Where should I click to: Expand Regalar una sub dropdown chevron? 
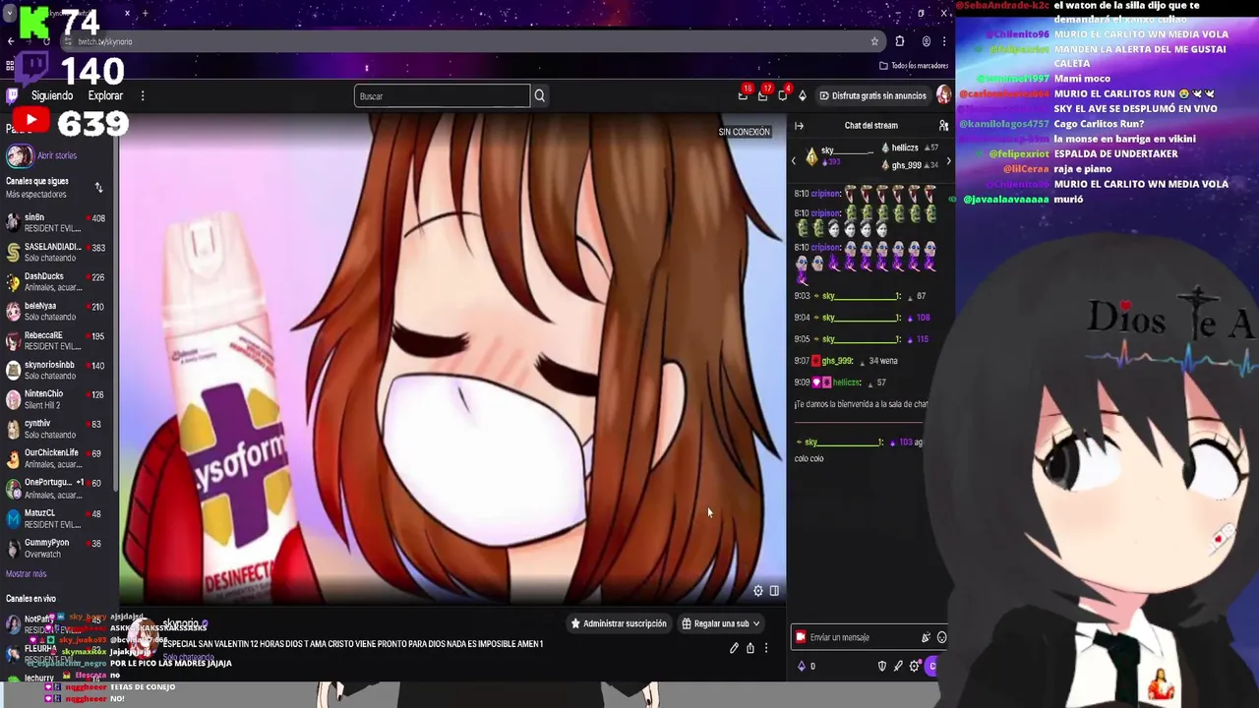tap(756, 623)
